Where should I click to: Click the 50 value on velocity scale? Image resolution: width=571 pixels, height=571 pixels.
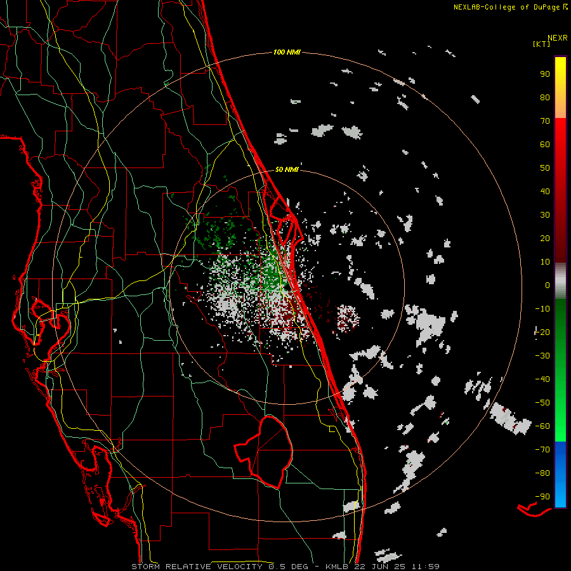(x=545, y=168)
